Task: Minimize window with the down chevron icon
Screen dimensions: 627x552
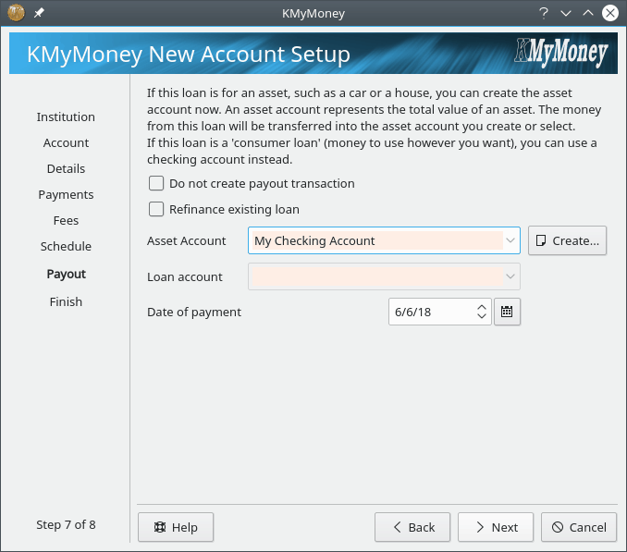Action: (x=566, y=13)
